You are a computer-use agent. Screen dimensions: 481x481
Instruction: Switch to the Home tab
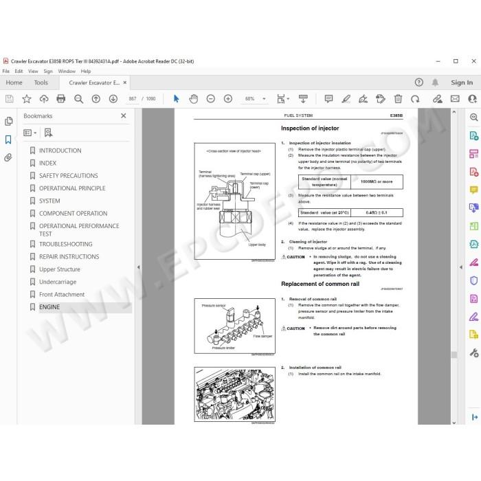[14, 82]
